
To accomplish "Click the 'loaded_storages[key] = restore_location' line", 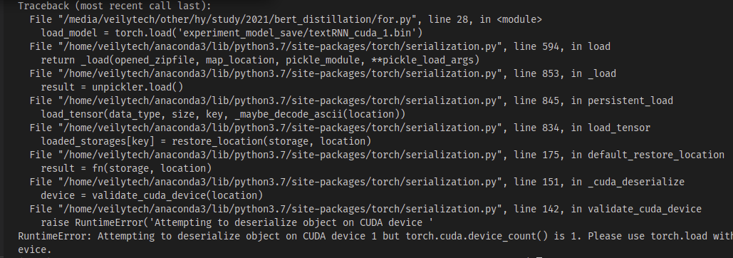I will pyautogui.click(x=206, y=142).
